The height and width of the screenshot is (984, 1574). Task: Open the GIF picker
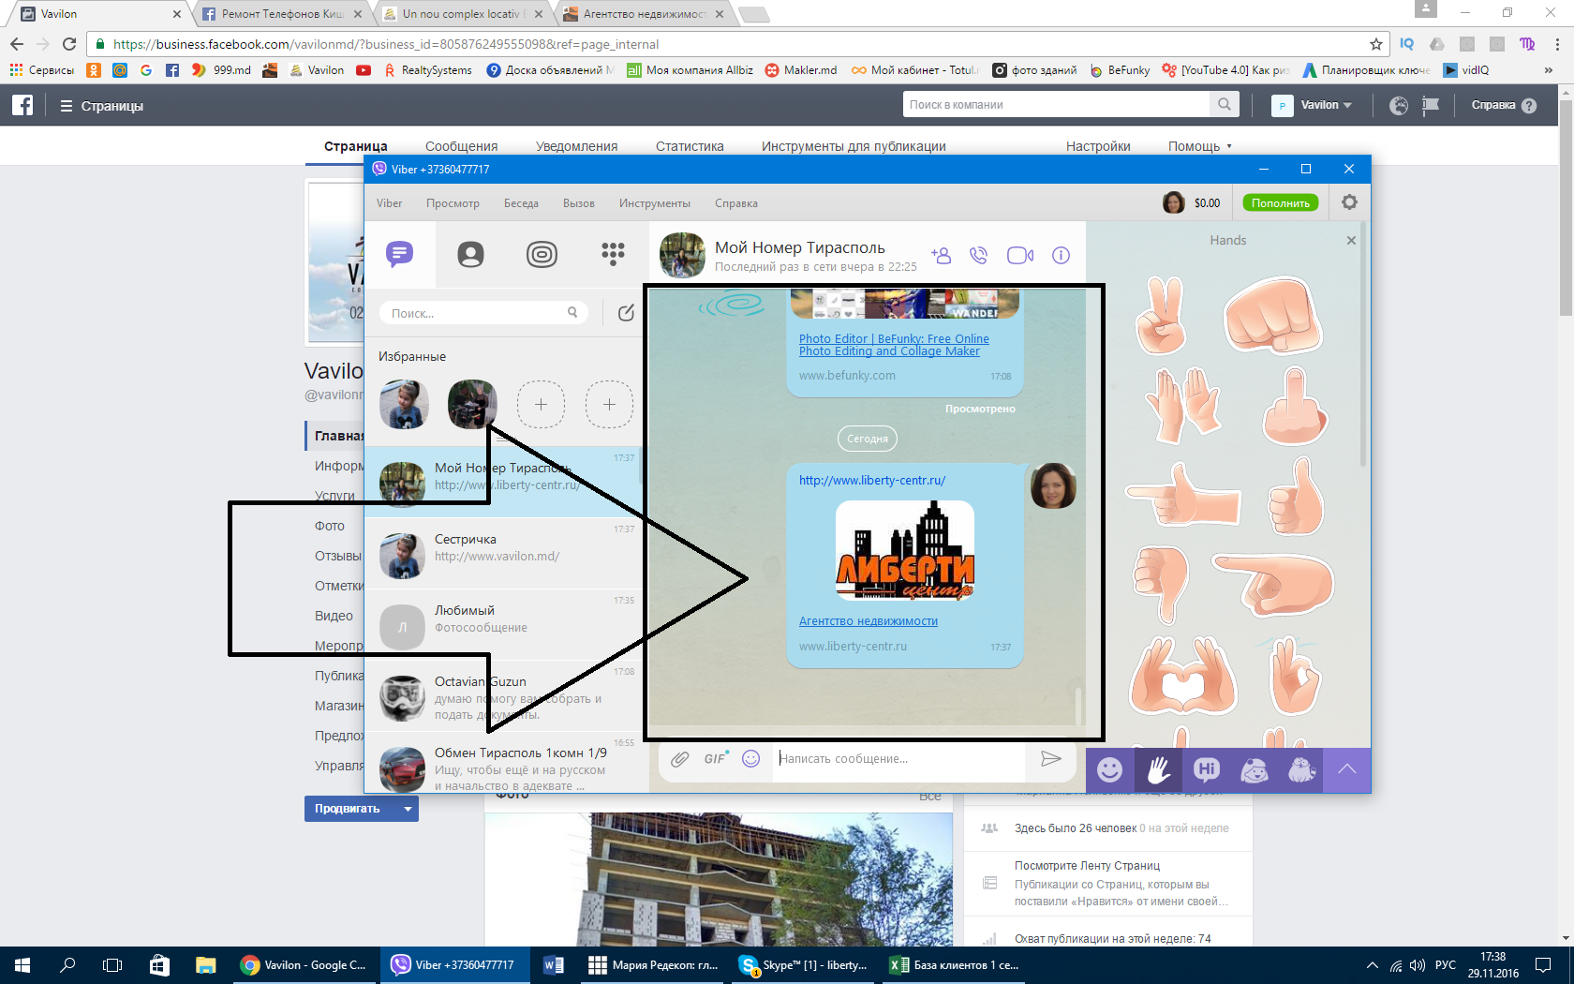[x=716, y=758]
